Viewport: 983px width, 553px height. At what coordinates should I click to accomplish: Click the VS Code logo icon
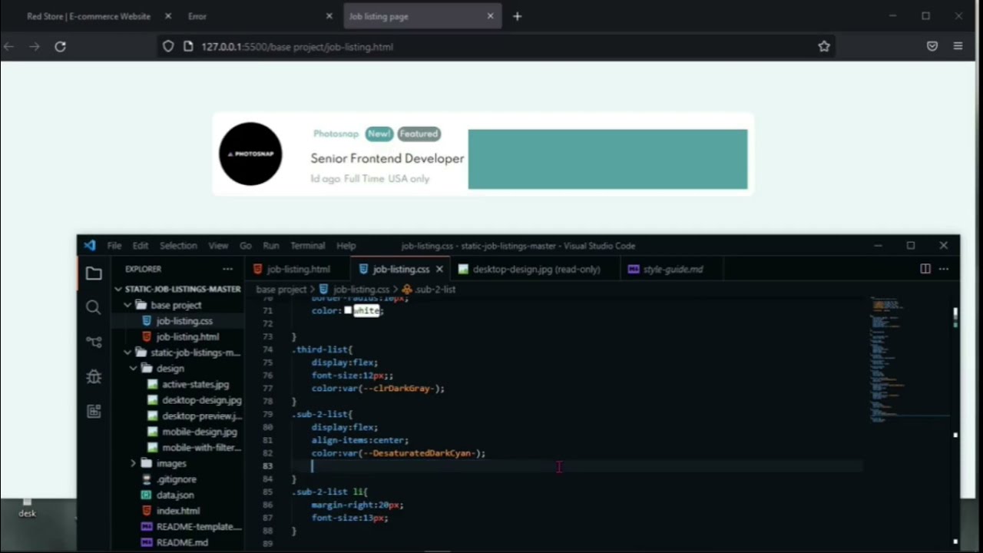(90, 246)
